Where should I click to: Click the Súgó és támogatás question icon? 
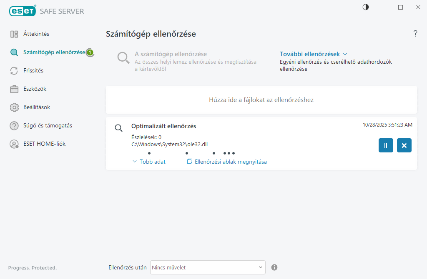click(14, 126)
